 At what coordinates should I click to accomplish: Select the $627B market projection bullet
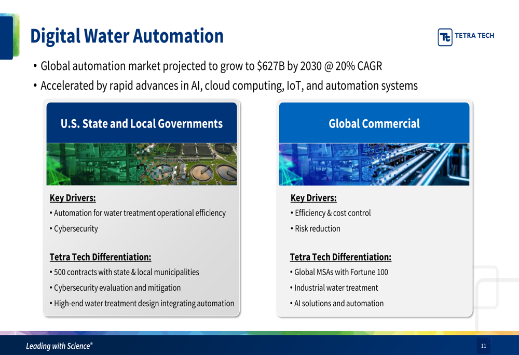[211, 66]
